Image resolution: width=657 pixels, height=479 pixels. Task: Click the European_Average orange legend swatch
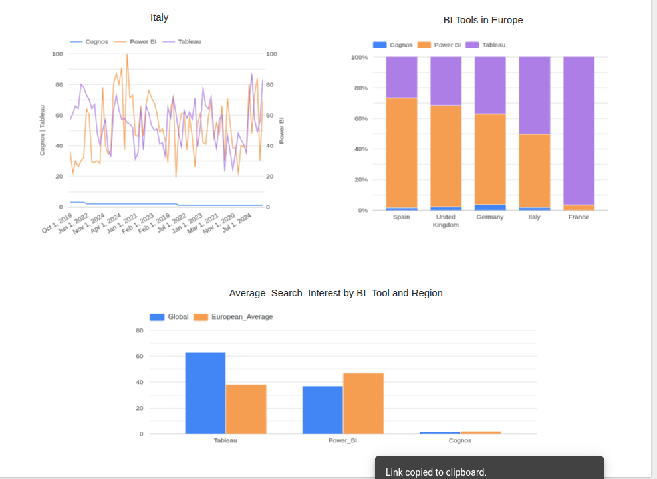click(x=201, y=317)
